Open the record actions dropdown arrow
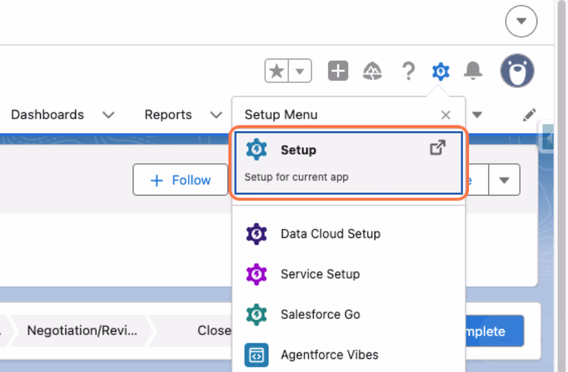 [504, 180]
